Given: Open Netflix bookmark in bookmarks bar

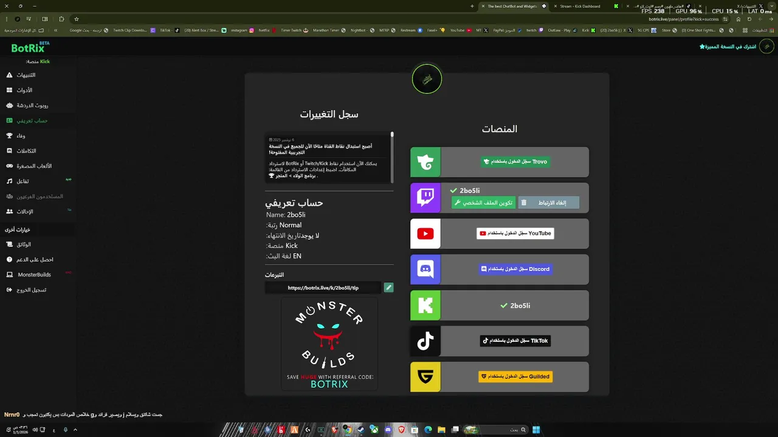Looking at the screenshot, I should (267, 30).
